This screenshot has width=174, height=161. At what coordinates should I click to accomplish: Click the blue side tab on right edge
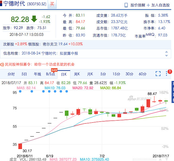173,92
